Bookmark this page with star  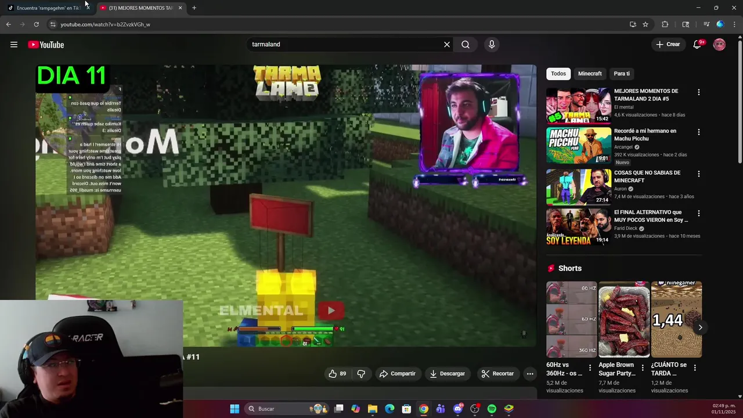645,24
